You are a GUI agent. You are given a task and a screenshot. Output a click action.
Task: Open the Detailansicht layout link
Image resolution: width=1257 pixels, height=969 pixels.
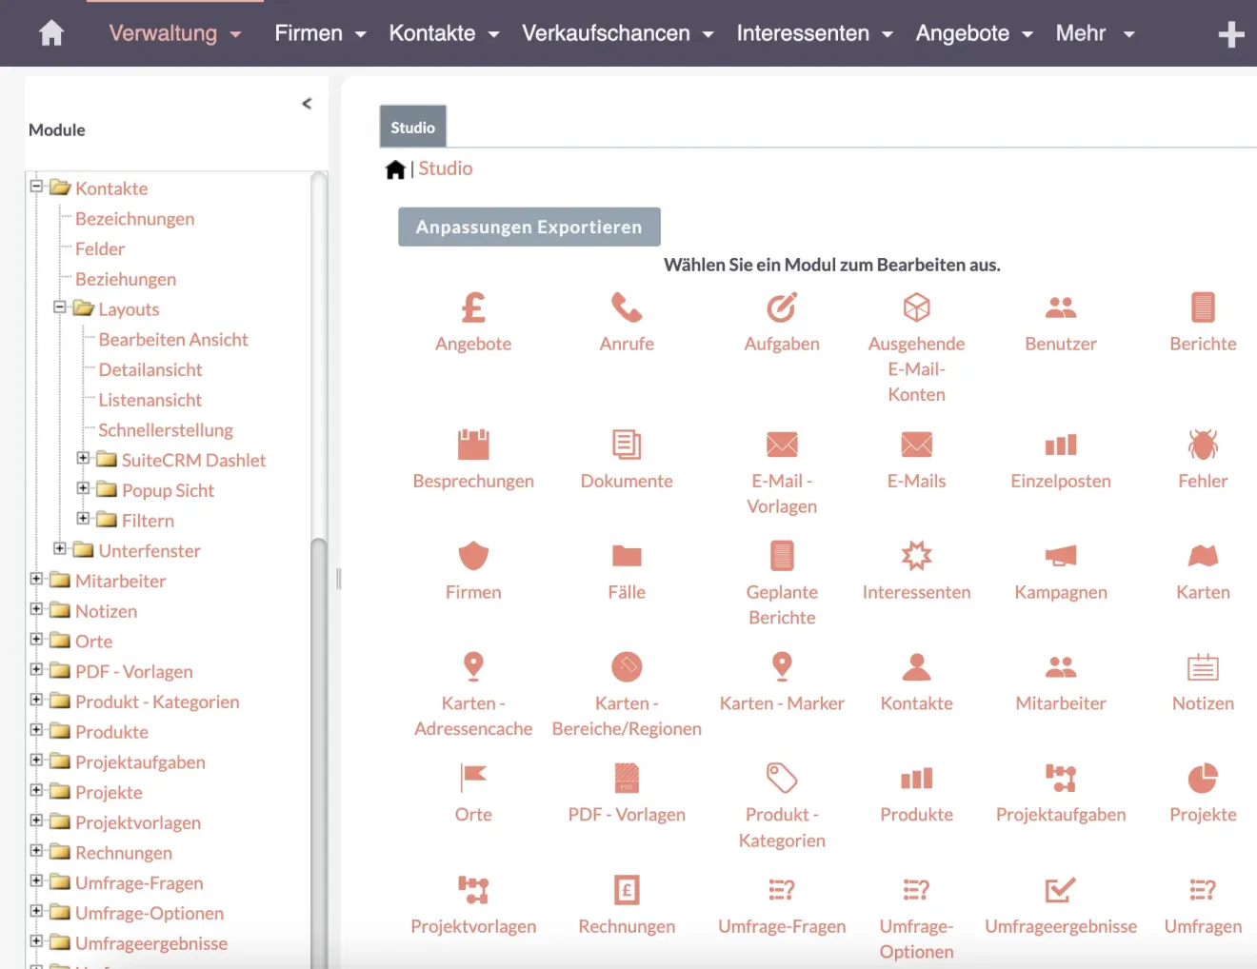(150, 369)
